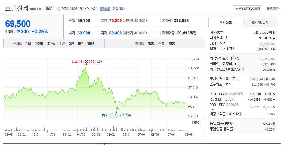Open the 기업개요 dropdown

(119, 9)
